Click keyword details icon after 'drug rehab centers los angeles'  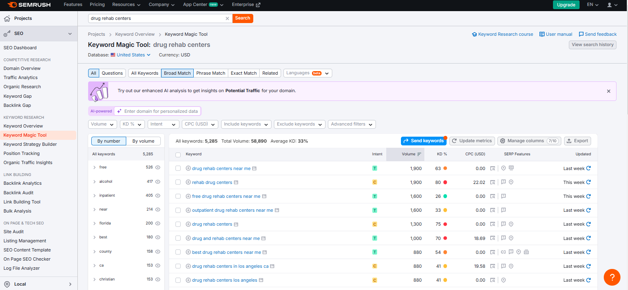tap(261, 280)
